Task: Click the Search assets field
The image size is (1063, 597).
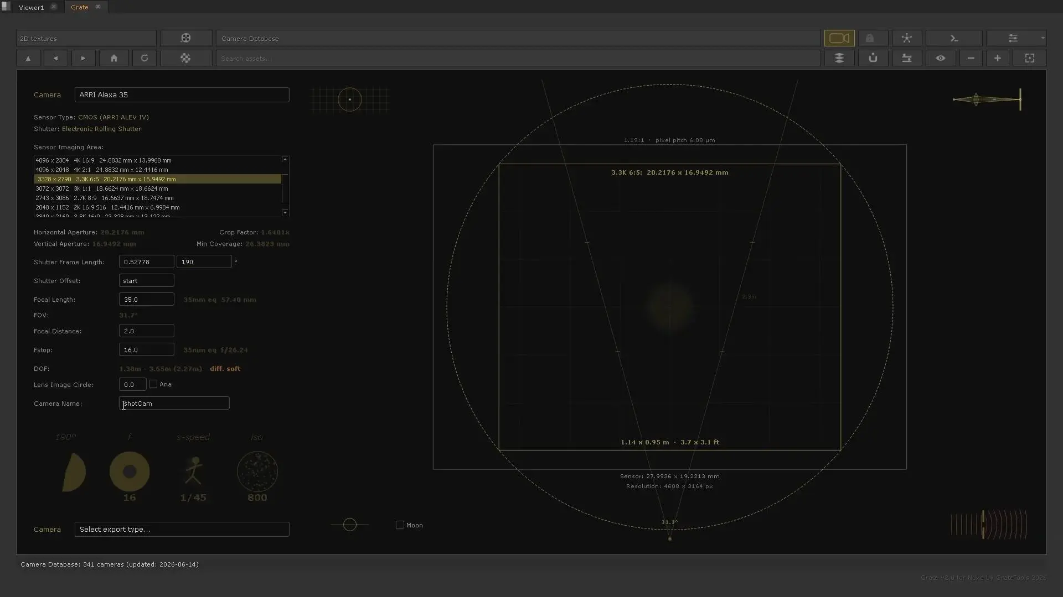Action: click(x=518, y=58)
